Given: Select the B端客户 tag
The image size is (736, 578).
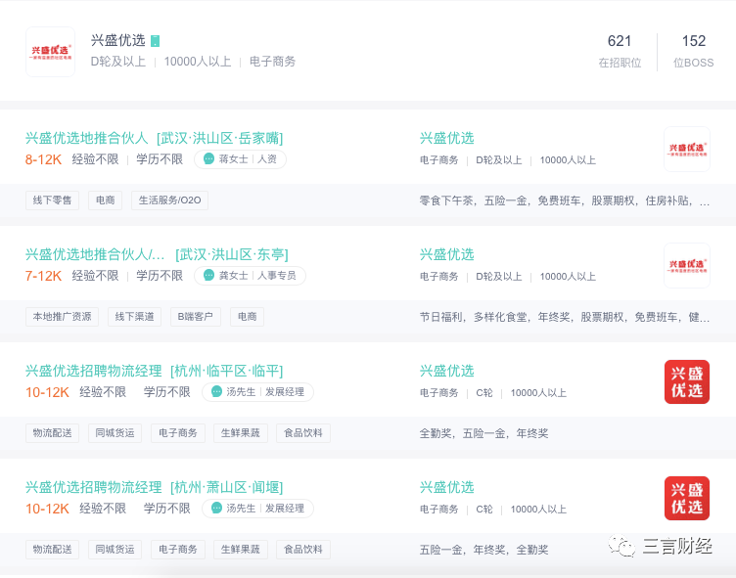Looking at the screenshot, I should tap(196, 317).
